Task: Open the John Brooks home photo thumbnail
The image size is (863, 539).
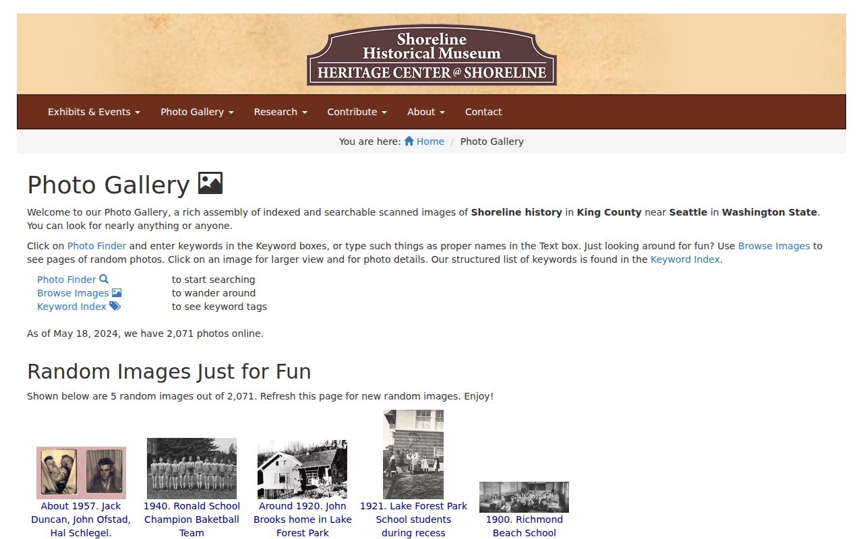Action: click(x=302, y=470)
